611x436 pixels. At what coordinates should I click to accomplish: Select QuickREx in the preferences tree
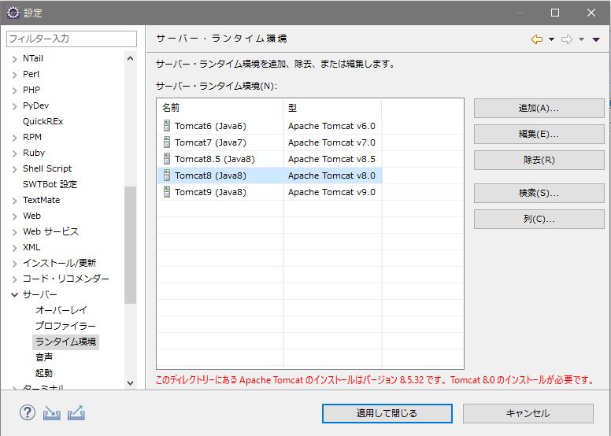(43, 121)
